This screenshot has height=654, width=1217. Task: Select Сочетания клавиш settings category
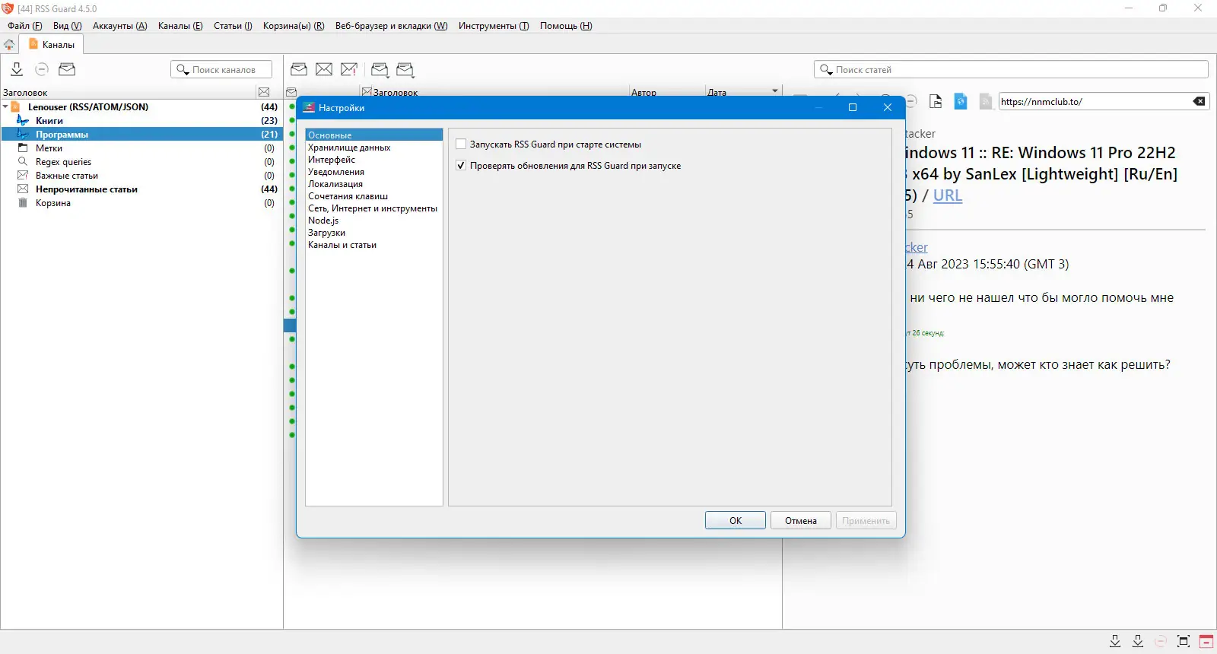373,196
